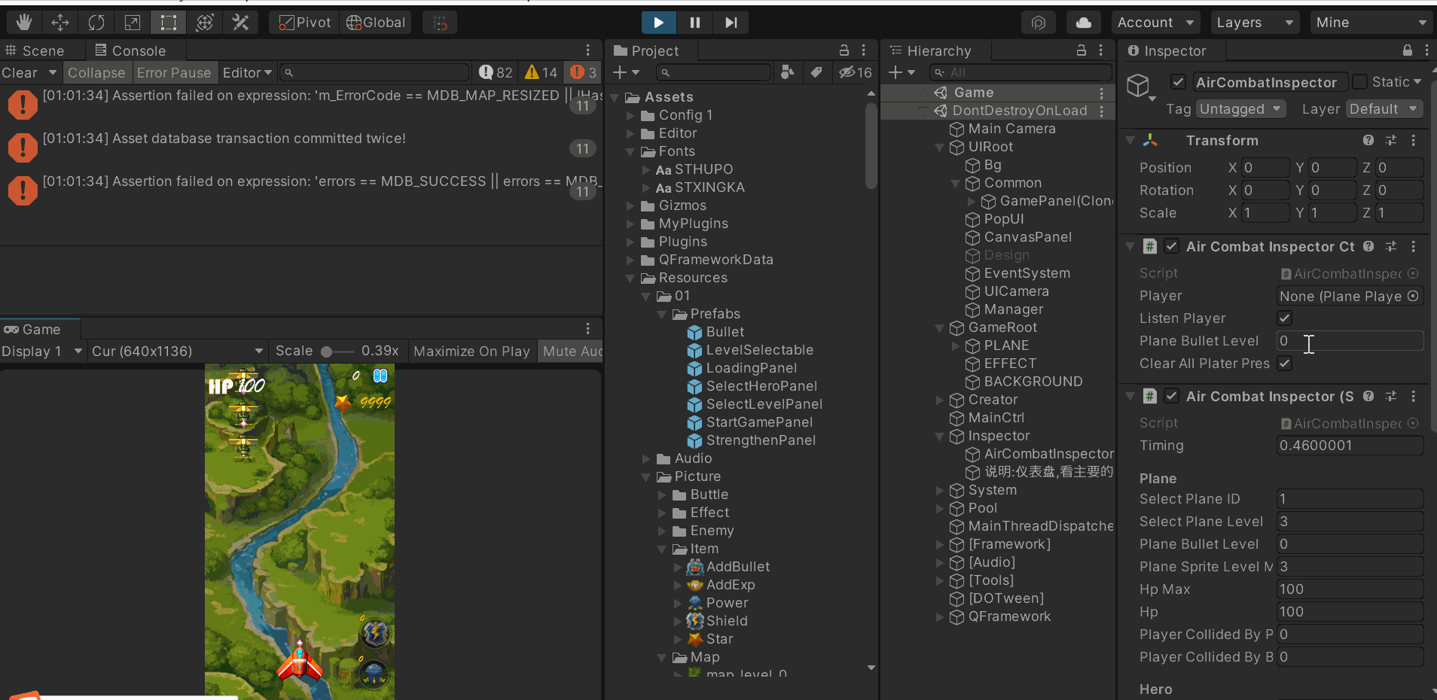Switch to Console tab

pyautogui.click(x=130, y=50)
